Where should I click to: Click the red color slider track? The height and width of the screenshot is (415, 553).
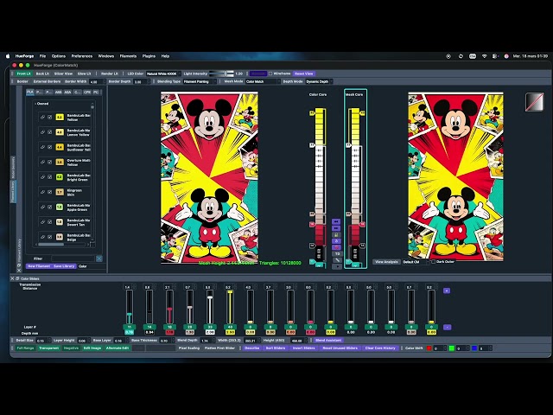coord(169,307)
